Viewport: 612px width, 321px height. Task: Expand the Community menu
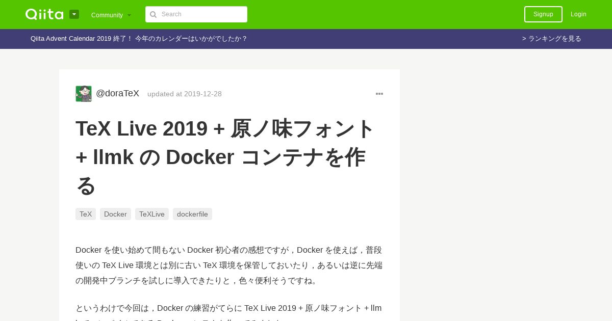tap(111, 15)
